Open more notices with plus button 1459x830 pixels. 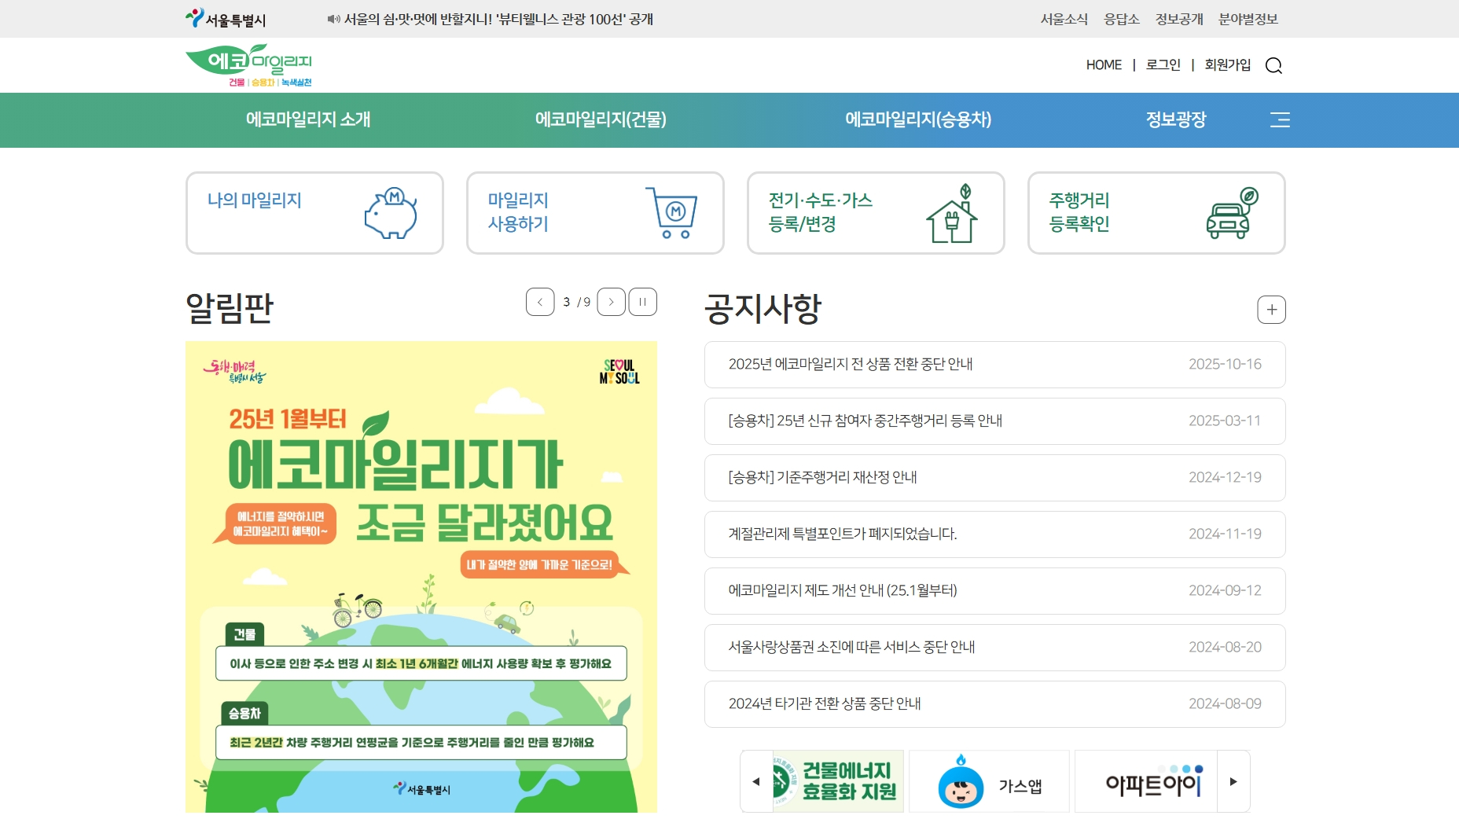pyautogui.click(x=1271, y=310)
